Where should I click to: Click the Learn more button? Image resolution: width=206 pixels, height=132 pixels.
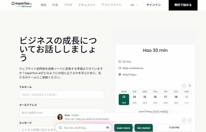123,128
